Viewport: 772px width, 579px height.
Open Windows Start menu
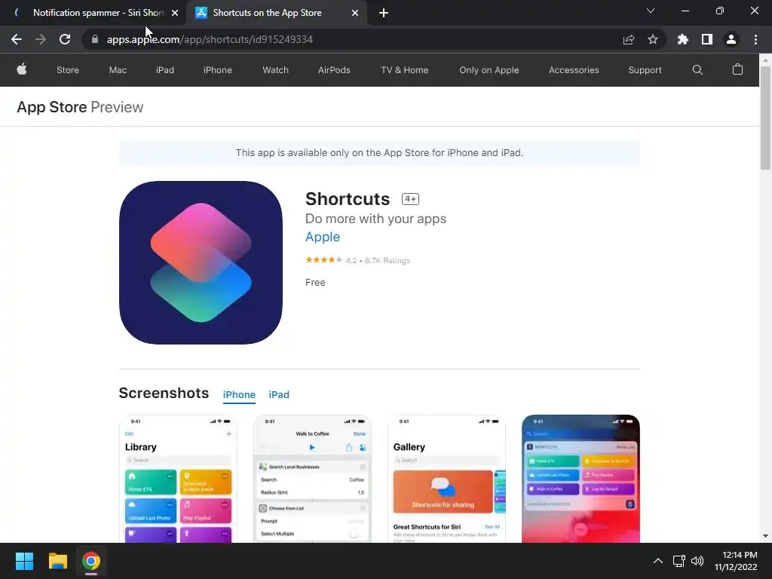point(24,561)
